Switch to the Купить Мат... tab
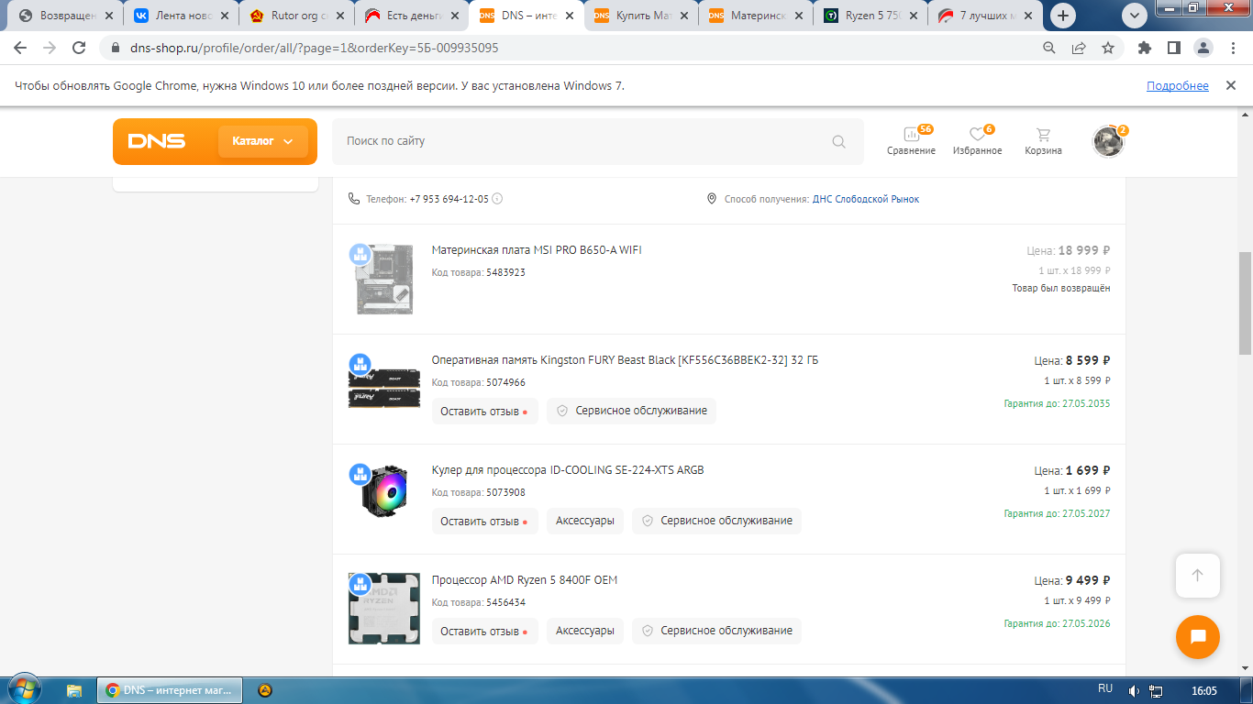1253x704 pixels. click(642, 16)
